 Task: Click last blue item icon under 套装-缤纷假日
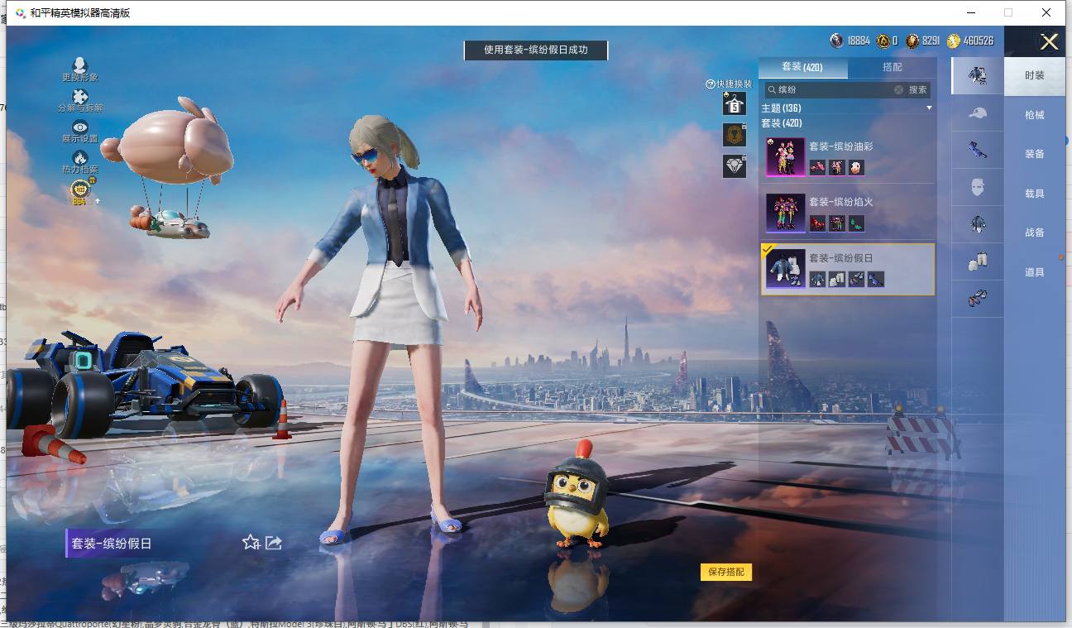875,279
